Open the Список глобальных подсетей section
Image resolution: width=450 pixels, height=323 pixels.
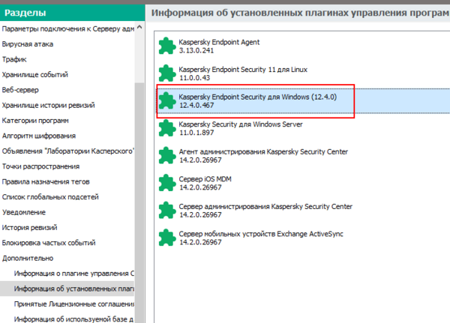pos(50,197)
